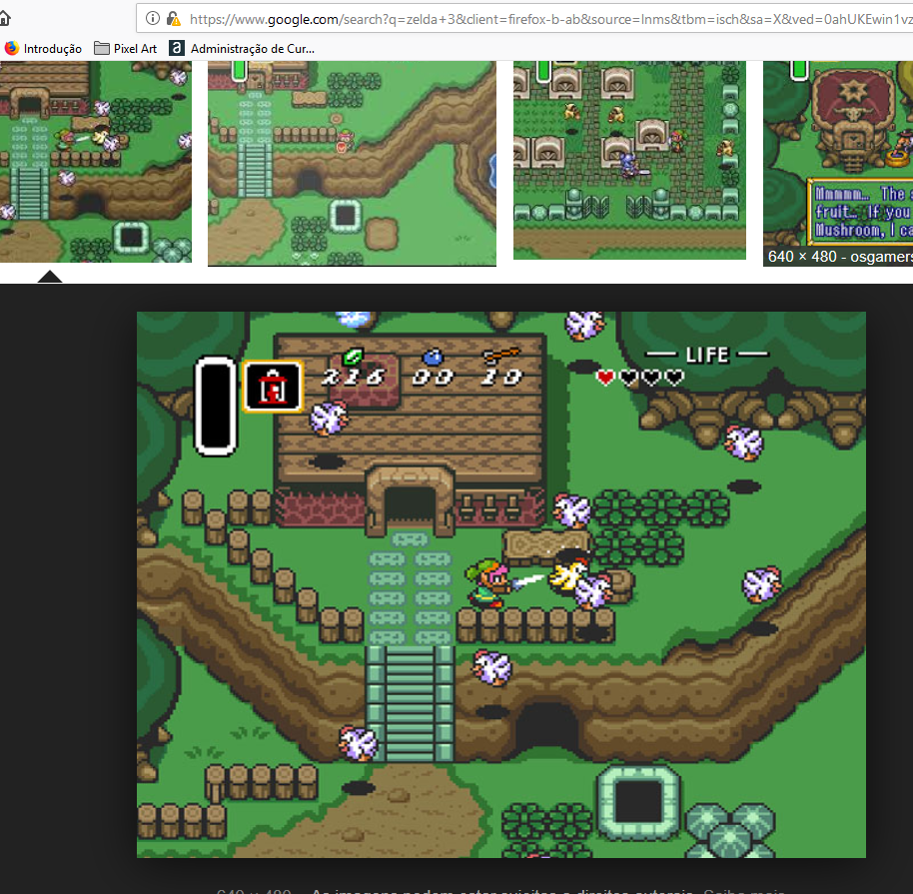Click the padlock warning icon in address bar
The image size is (913, 894).
point(173,18)
